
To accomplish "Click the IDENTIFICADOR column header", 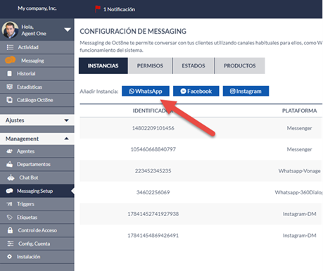I will tap(153, 111).
